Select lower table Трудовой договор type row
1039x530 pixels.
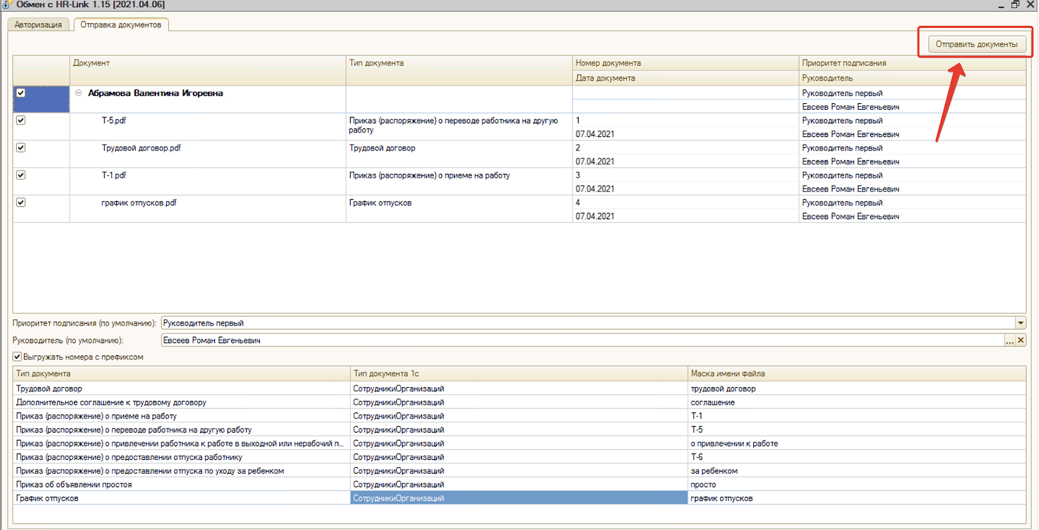click(x=182, y=389)
